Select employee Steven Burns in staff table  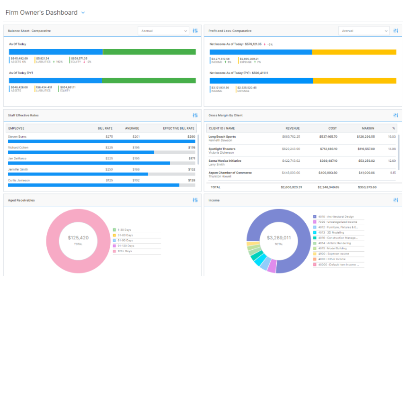coord(18,136)
